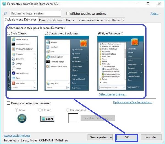Click Search icon in Style Classic preview
Image resolution: width=165 pixels, height=144 pixels.
(x=13, y=68)
